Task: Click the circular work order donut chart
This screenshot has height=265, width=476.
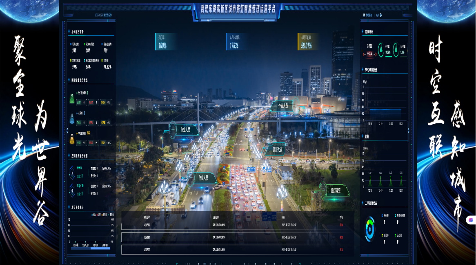Action: click(x=370, y=229)
